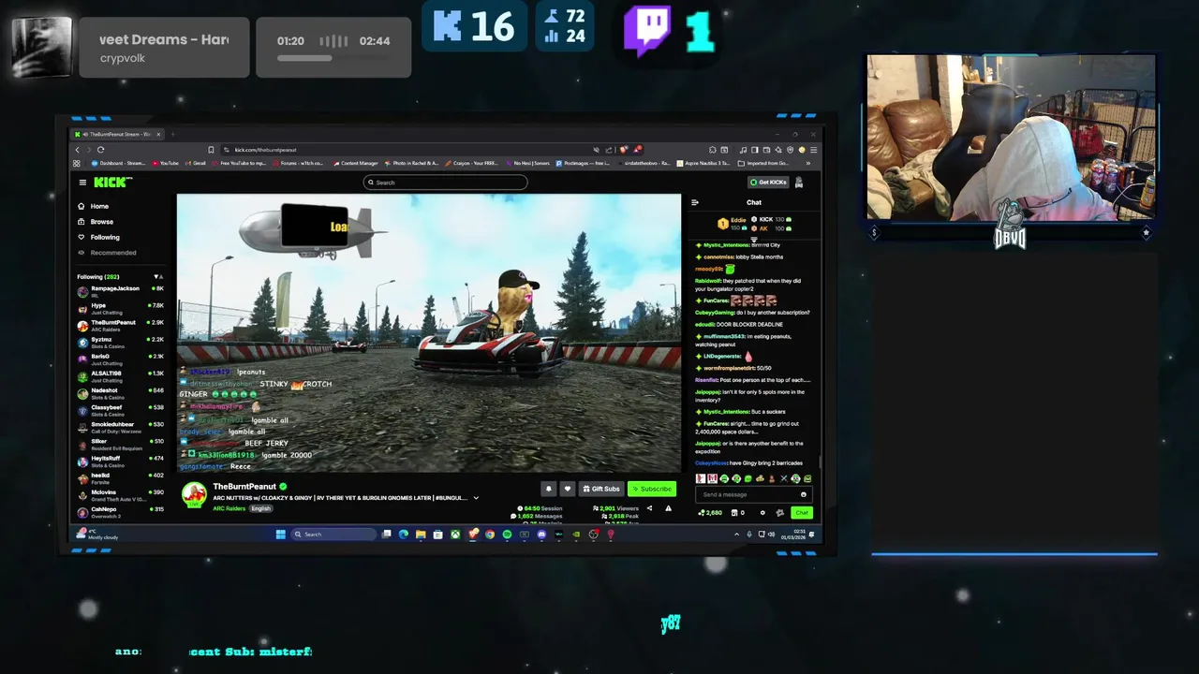
Task: Show more bookmarks overflow arrows
Action: click(x=807, y=163)
